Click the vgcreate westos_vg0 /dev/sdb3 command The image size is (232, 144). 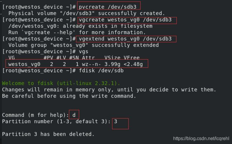125,20
